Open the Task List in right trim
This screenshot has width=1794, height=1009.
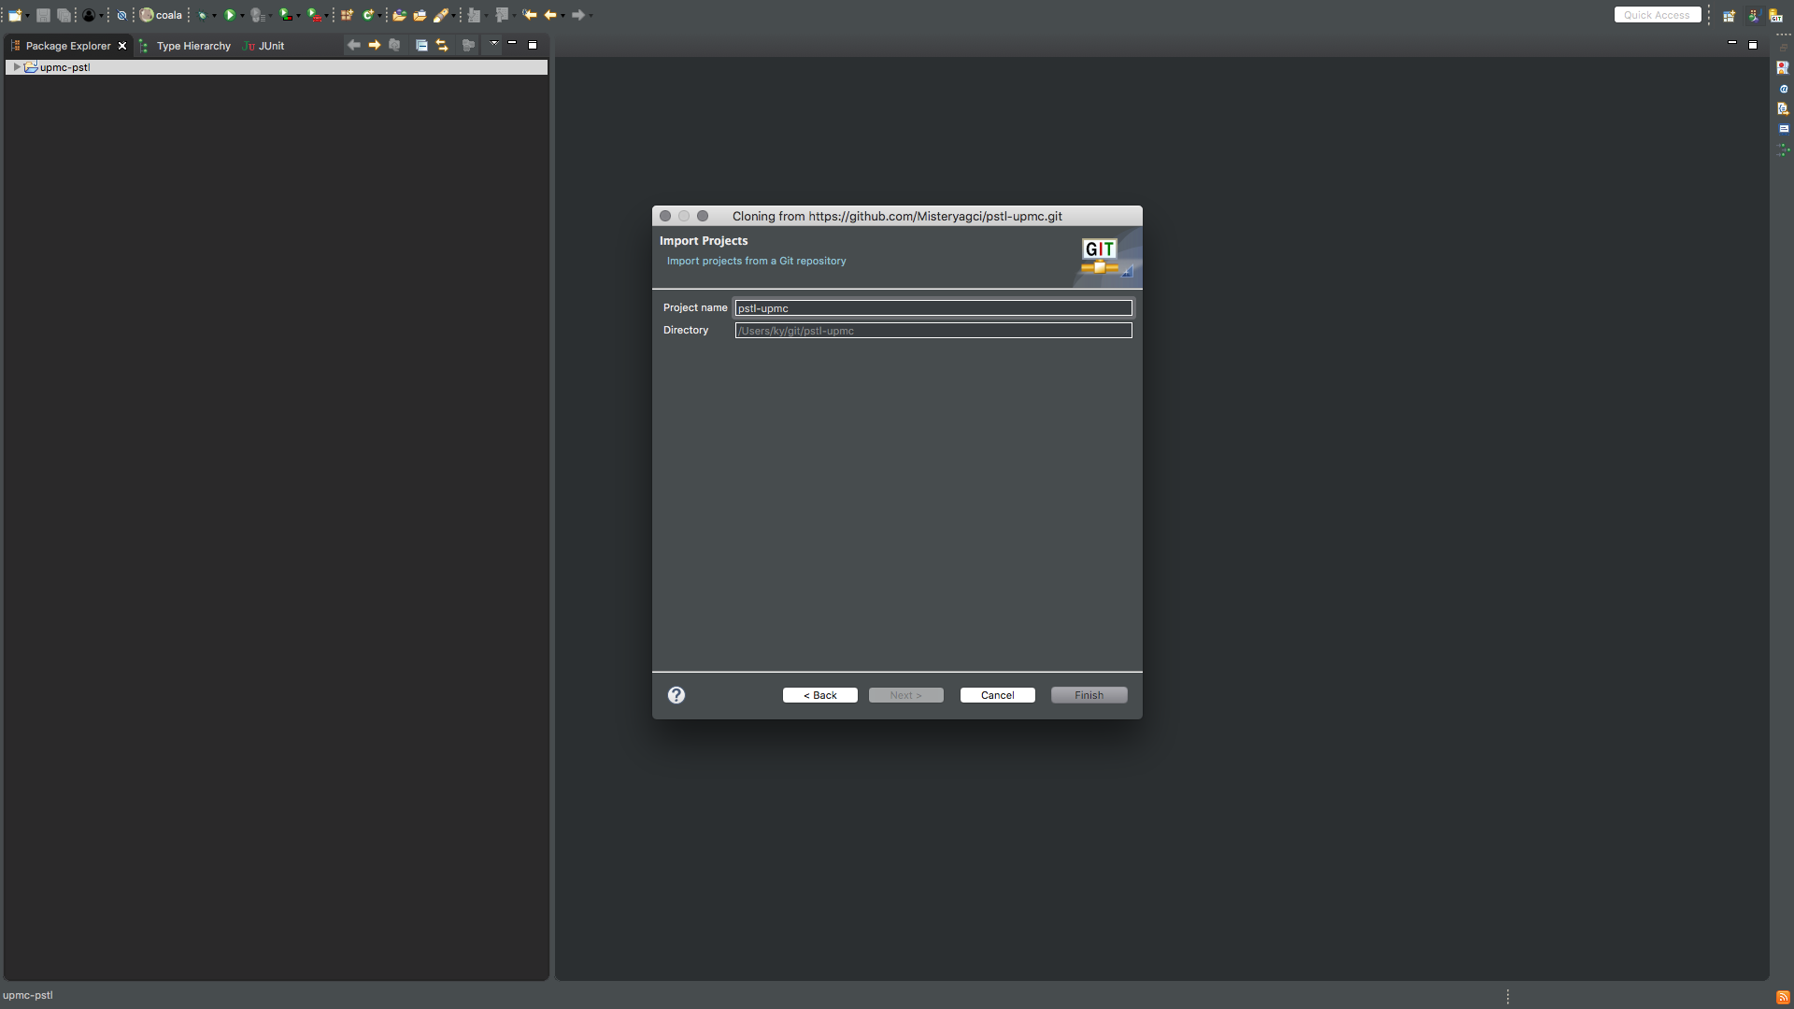tap(1783, 68)
